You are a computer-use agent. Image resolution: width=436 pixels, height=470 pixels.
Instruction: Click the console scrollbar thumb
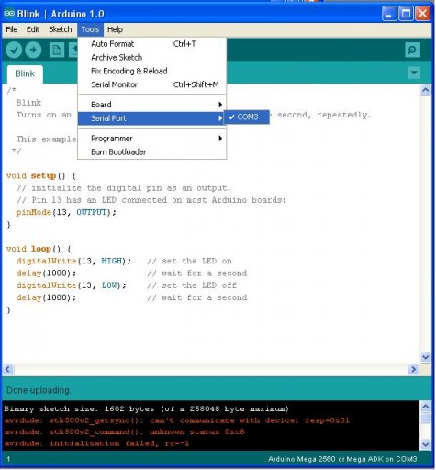[x=426, y=418]
